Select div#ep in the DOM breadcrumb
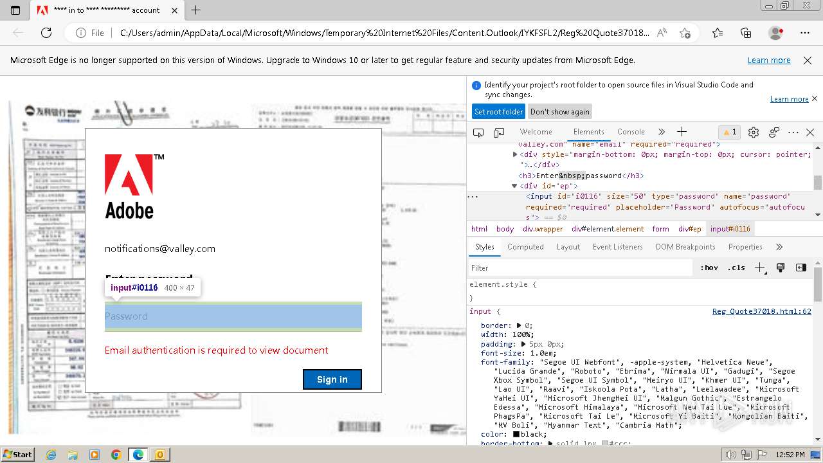Screen dimensions: 823x463 pos(690,229)
